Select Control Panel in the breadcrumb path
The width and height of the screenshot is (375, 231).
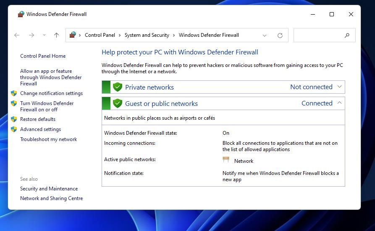100,35
